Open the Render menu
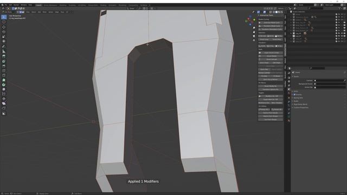The height and width of the screenshot is (195, 347). click(16, 5)
